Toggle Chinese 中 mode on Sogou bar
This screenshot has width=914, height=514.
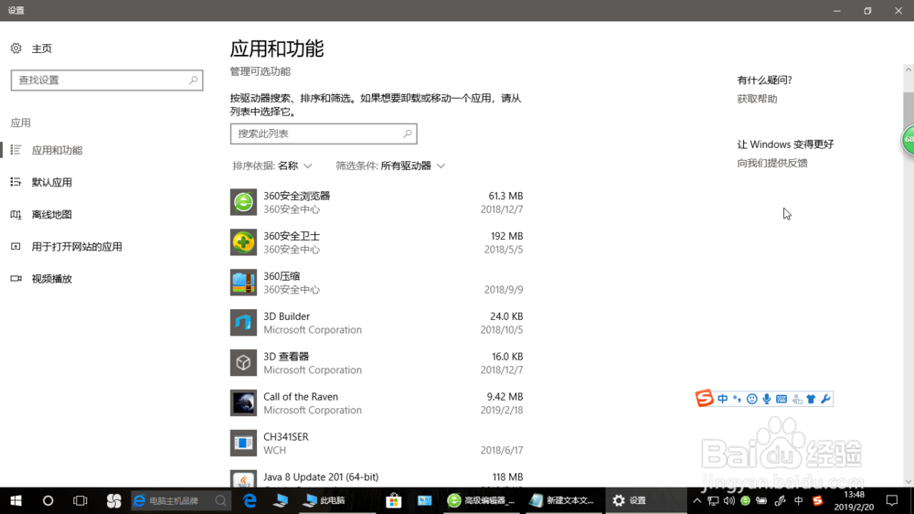(723, 399)
